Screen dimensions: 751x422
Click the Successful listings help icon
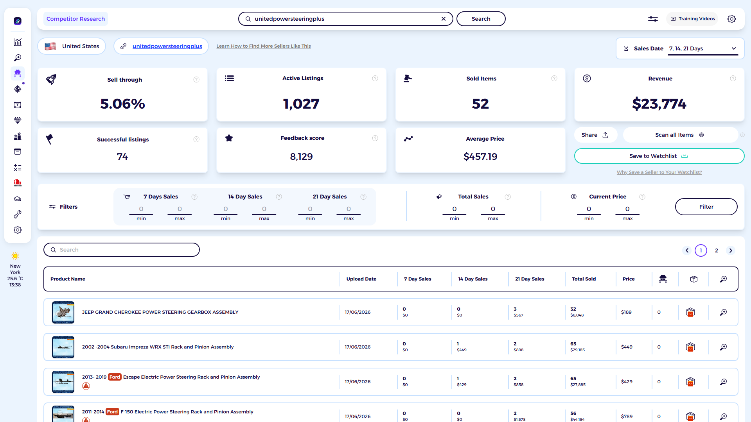(x=196, y=139)
